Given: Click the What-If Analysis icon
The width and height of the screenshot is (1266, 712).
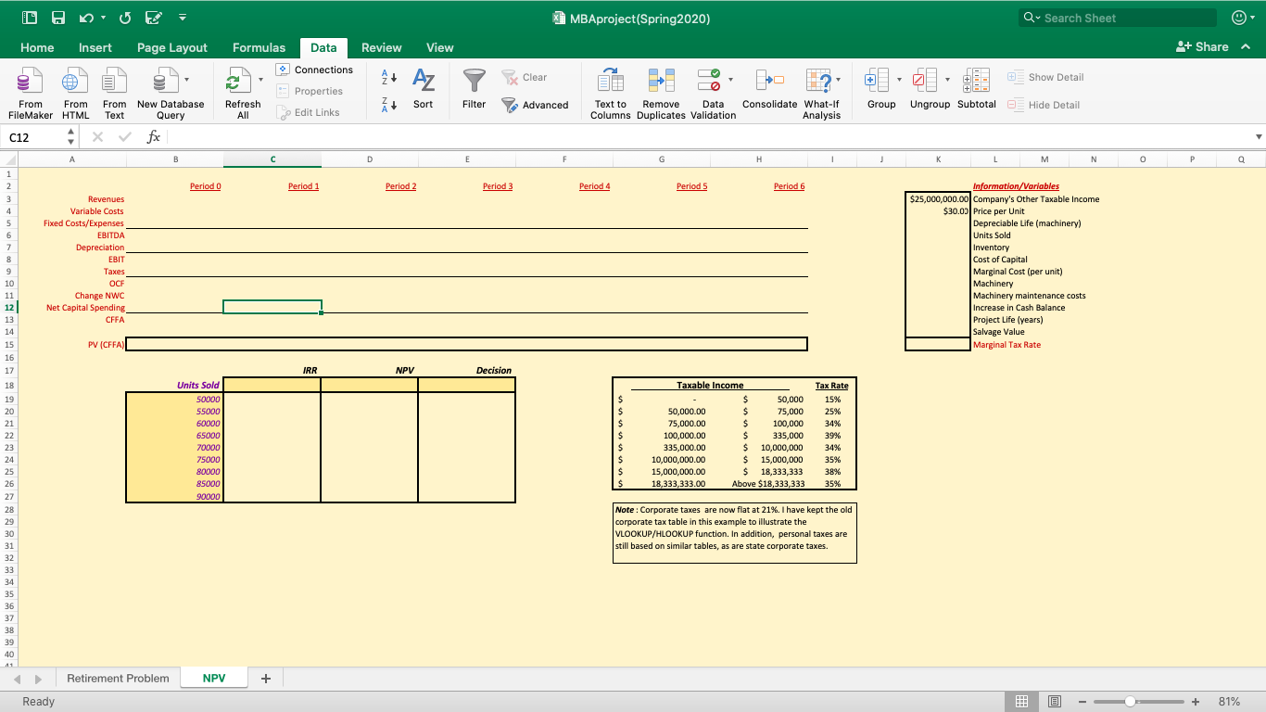Looking at the screenshot, I should pos(818,81).
